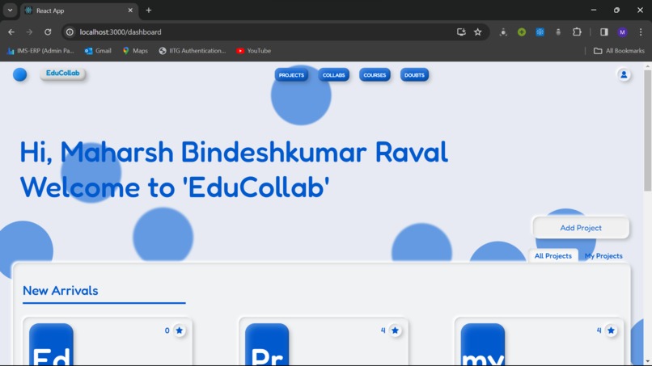Screen dimensions: 652x366
Task: Close the React App tab
Action: point(130,11)
